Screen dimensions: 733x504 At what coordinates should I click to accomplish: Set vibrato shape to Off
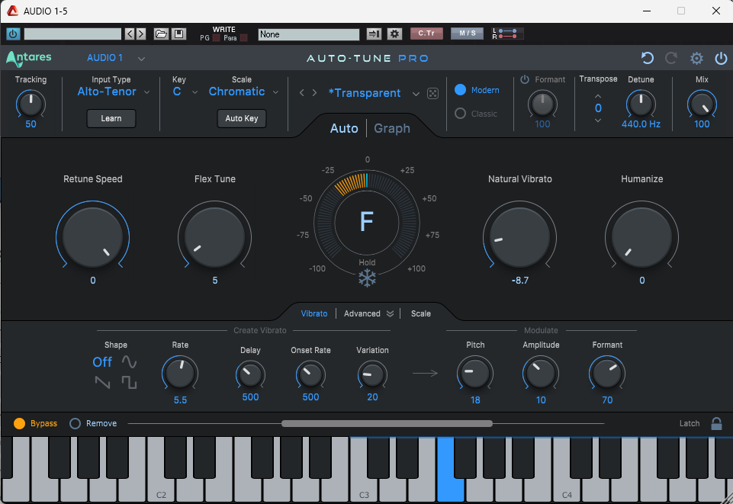click(102, 362)
